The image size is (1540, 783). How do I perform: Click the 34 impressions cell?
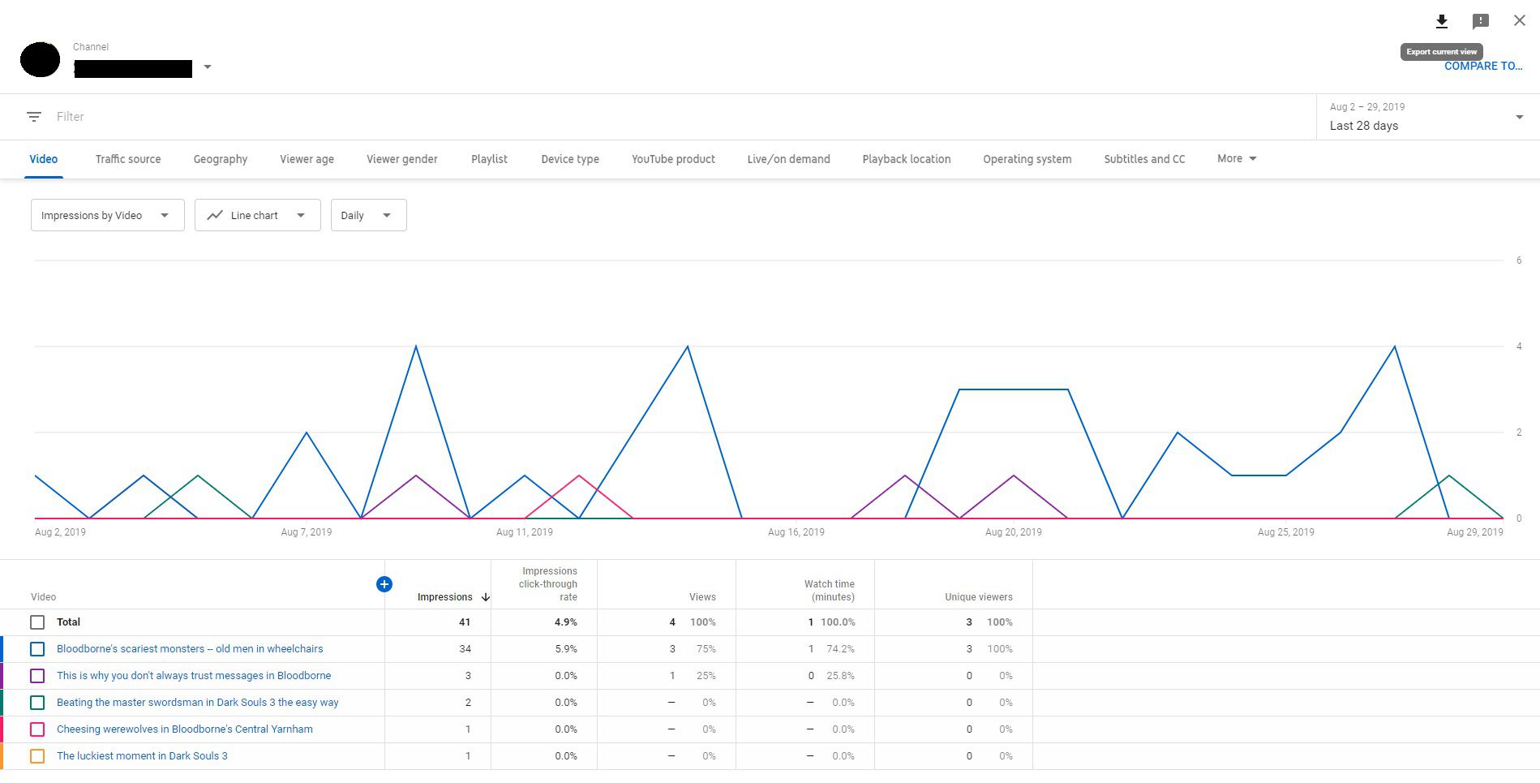(x=465, y=649)
